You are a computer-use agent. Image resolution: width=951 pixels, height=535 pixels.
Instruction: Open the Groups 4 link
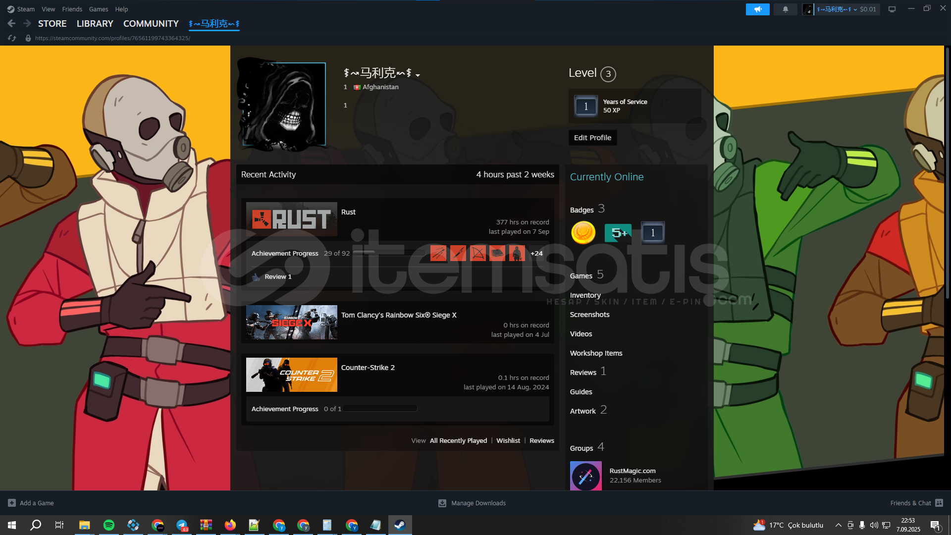(587, 447)
